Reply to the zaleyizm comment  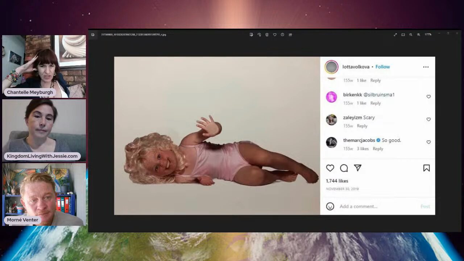point(362,126)
